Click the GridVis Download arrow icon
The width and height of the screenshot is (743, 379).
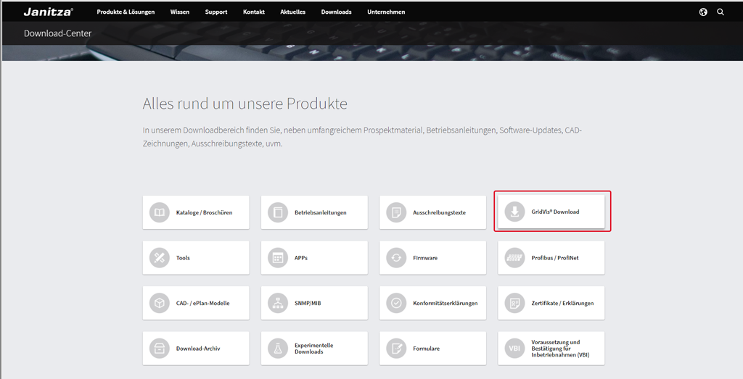[514, 212]
